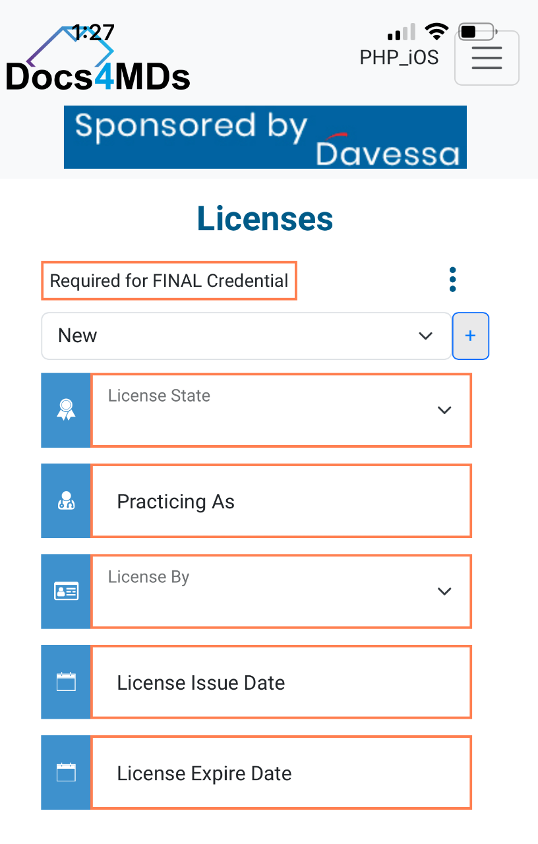This screenshot has width=538, height=844.
Task: Click the plus button to add a license
Action: pos(470,336)
